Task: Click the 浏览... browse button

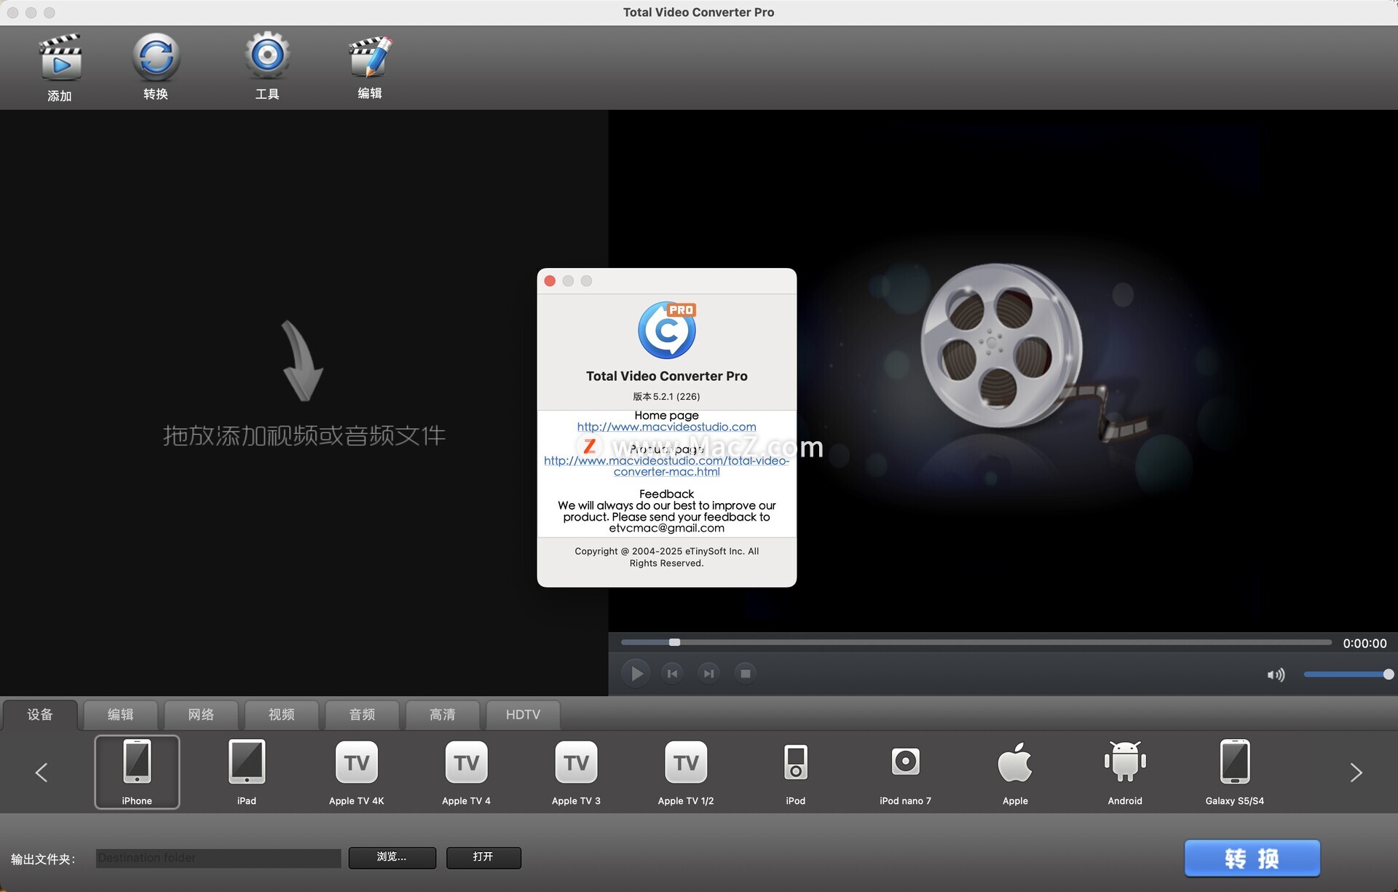Action: (392, 857)
